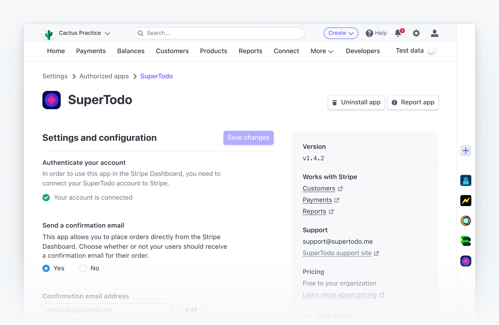Go to the Payments tab

coord(91,51)
